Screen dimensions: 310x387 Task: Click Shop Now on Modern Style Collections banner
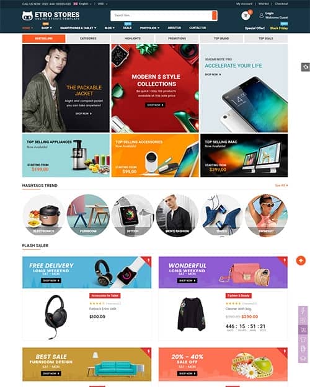[155, 105]
